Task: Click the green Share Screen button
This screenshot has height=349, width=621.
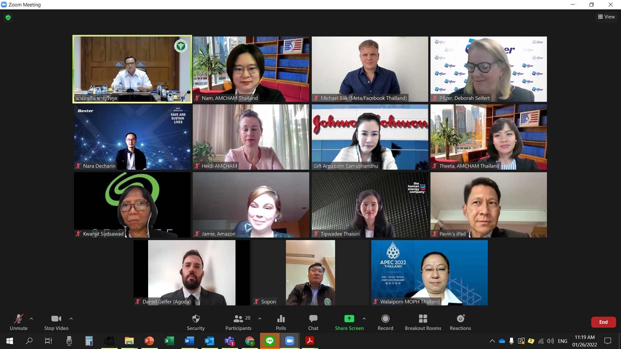Action: click(349, 322)
